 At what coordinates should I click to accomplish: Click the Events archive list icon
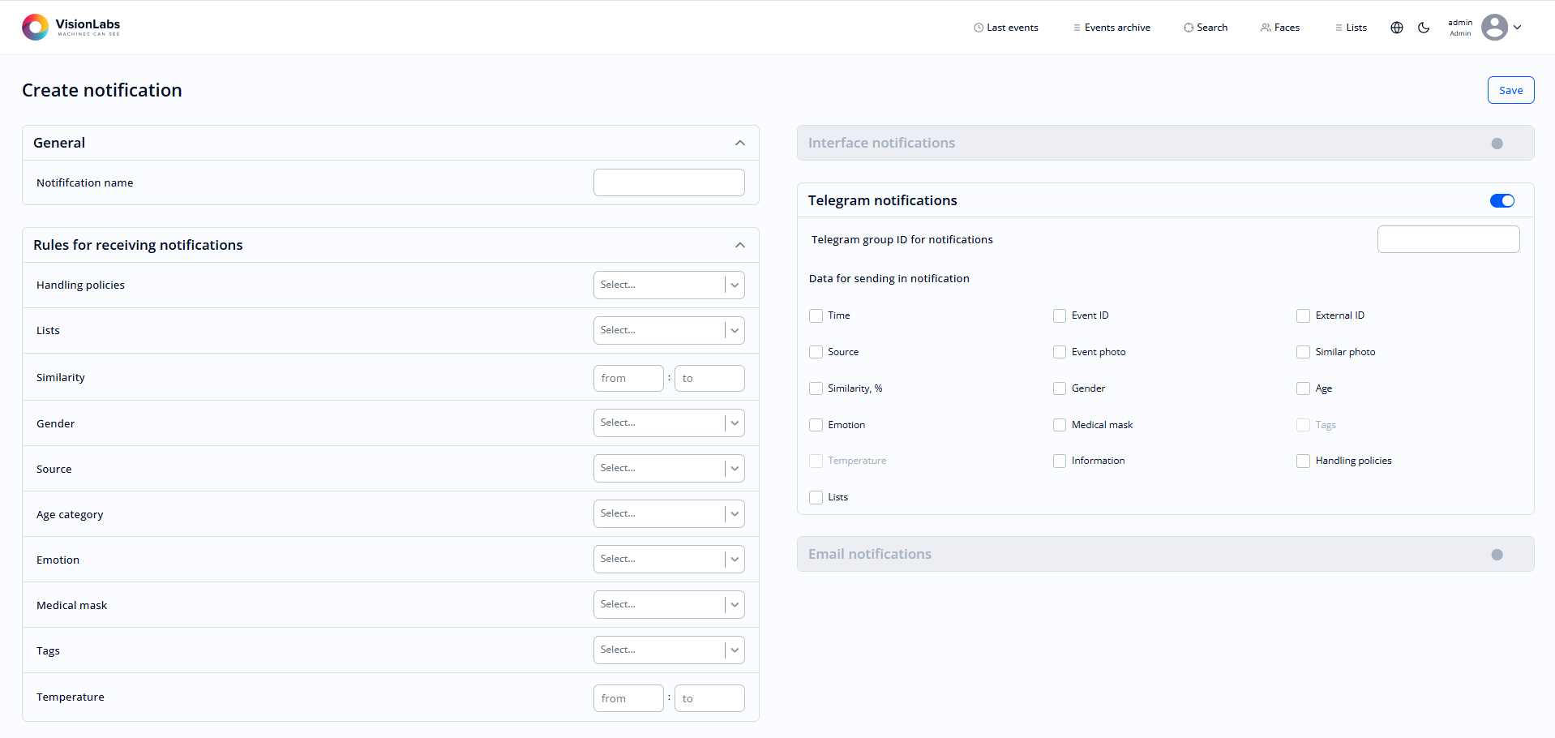[x=1076, y=27]
